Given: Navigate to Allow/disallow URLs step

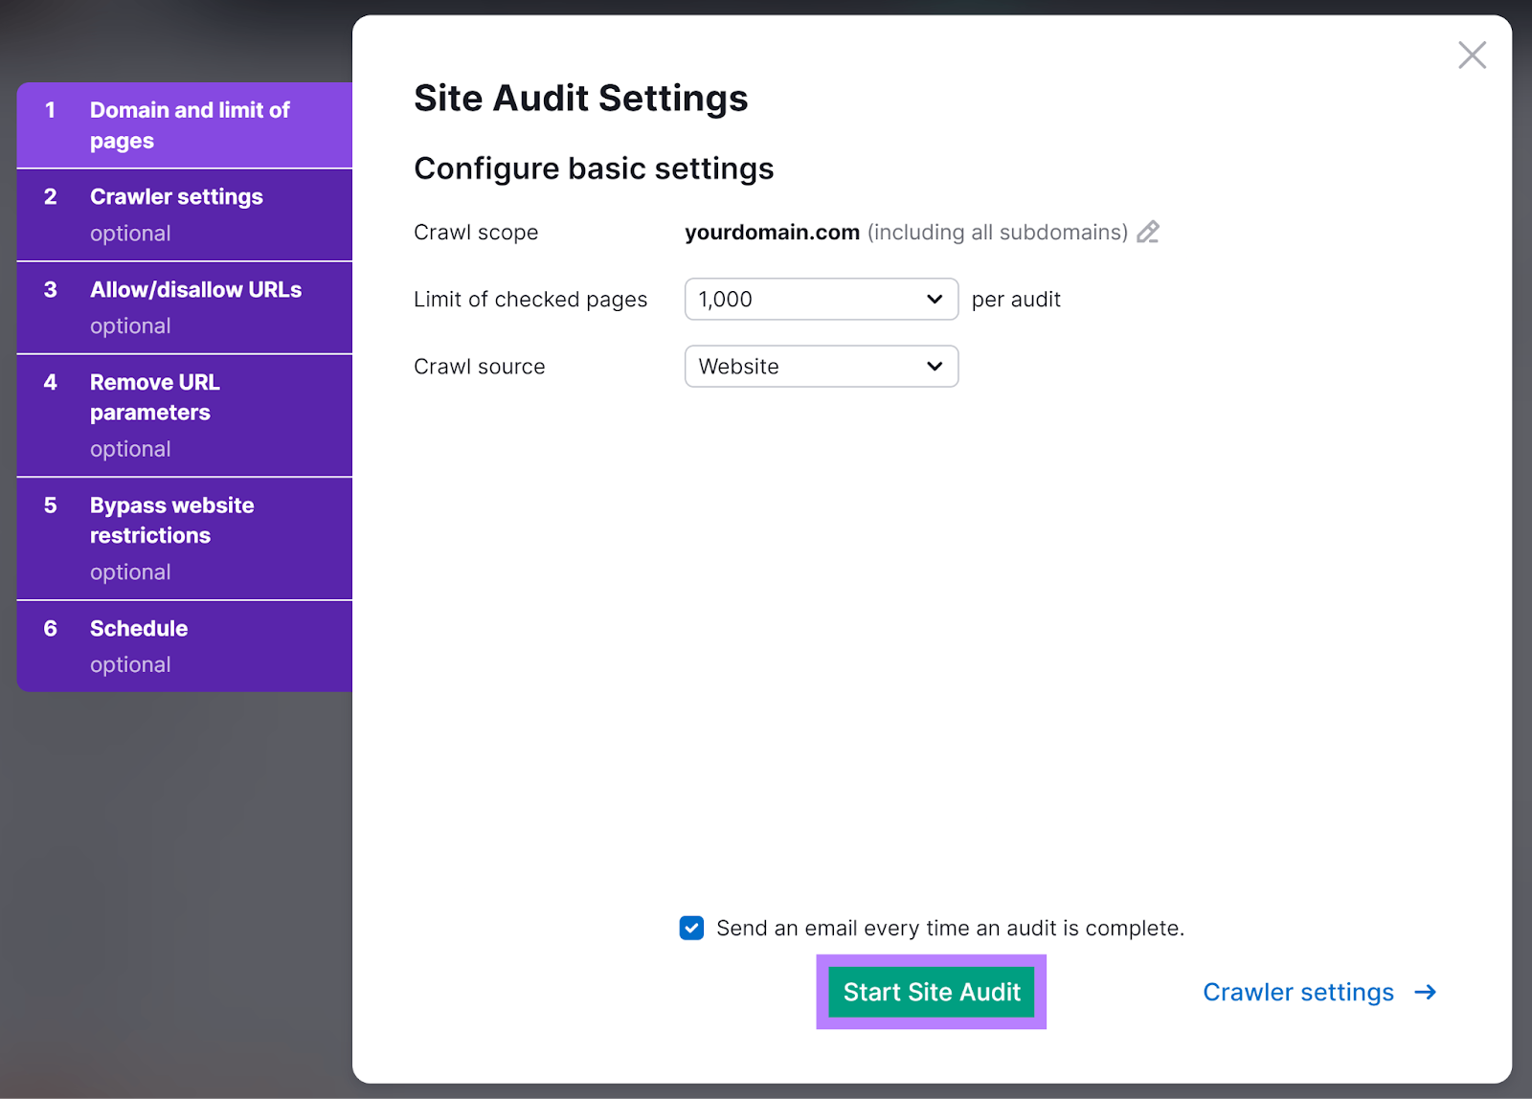Looking at the screenshot, I should point(184,306).
